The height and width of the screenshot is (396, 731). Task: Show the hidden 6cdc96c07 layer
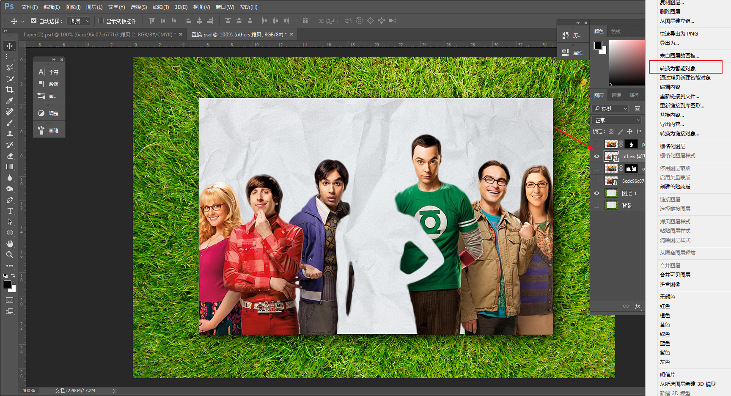click(x=596, y=181)
